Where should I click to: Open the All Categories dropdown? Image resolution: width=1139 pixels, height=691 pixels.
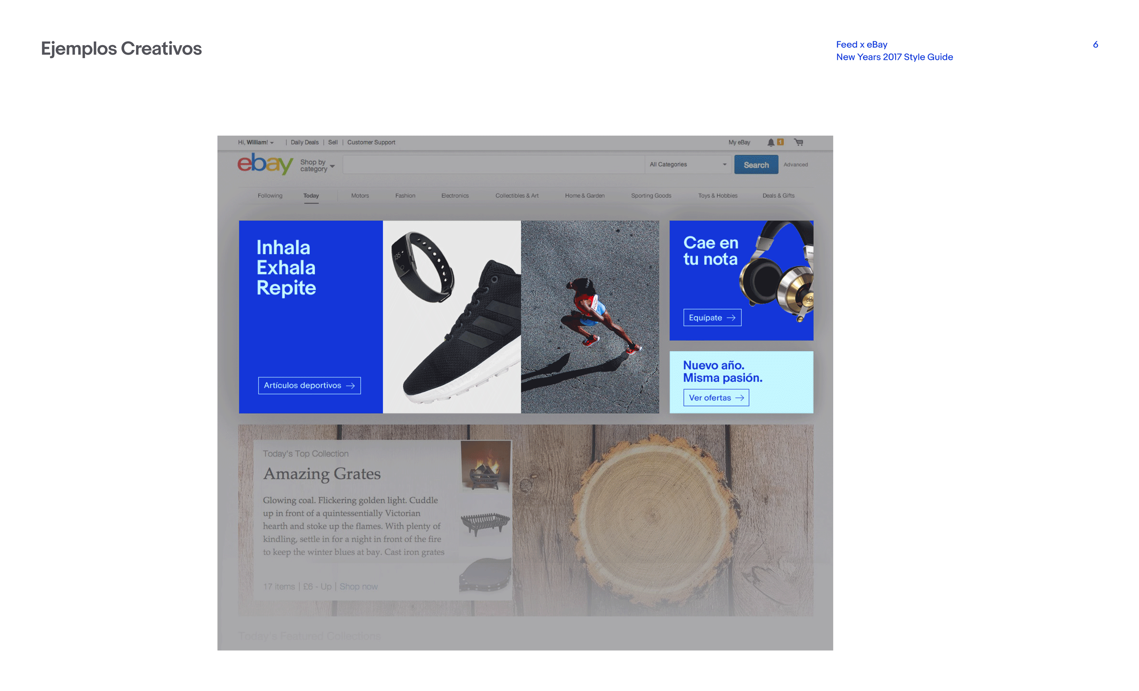[x=688, y=165]
